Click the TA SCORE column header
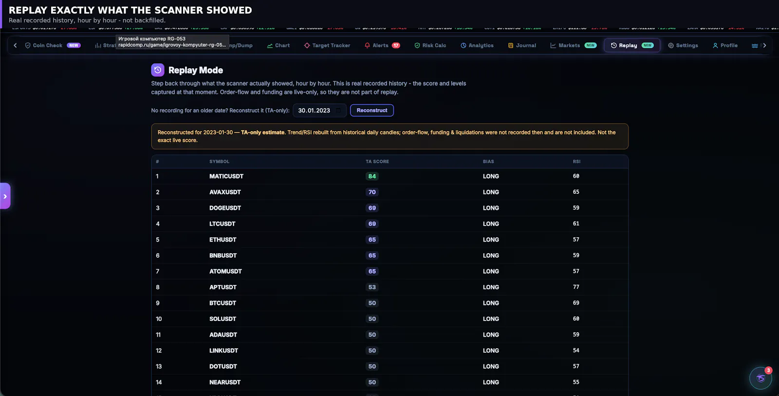 click(377, 162)
